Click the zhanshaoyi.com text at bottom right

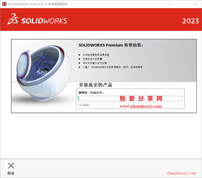[x=181, y=173]
